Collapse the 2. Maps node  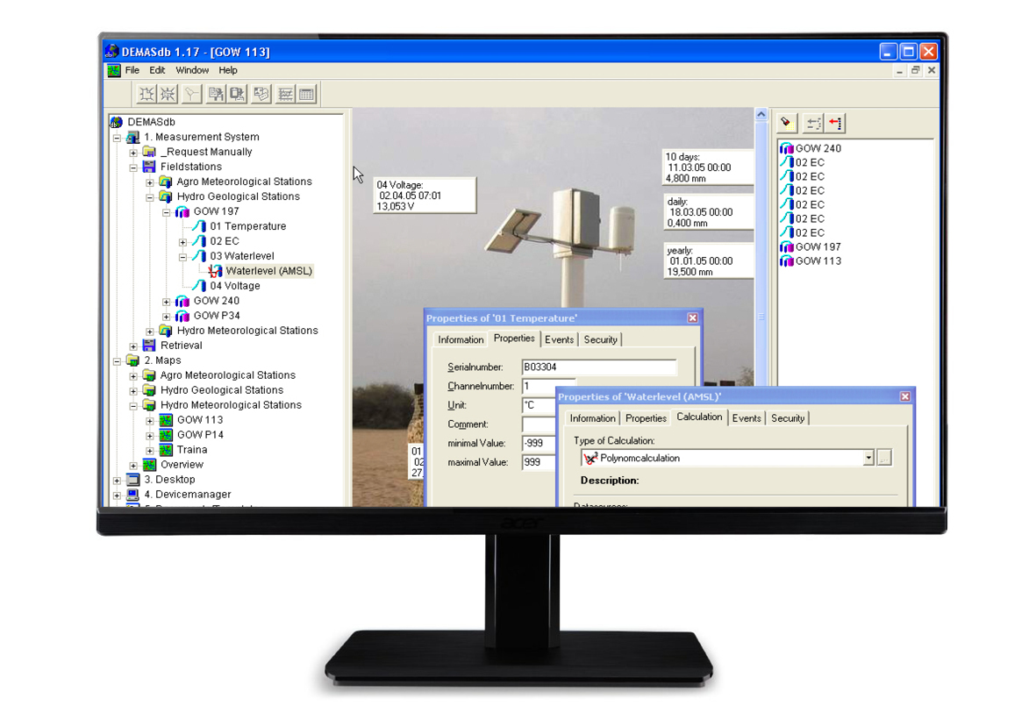[117, 360]
